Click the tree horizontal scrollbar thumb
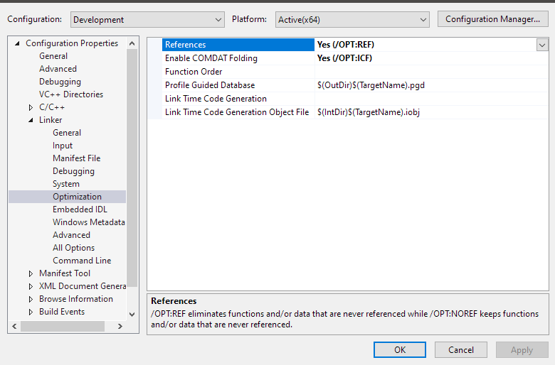Image resolution: width=555 pixels, height=365 pixels. pyautogui.click(x=63, y=326)
